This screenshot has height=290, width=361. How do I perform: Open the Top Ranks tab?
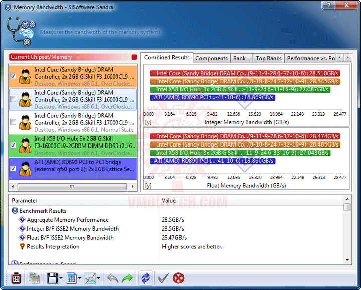[268, 58]
